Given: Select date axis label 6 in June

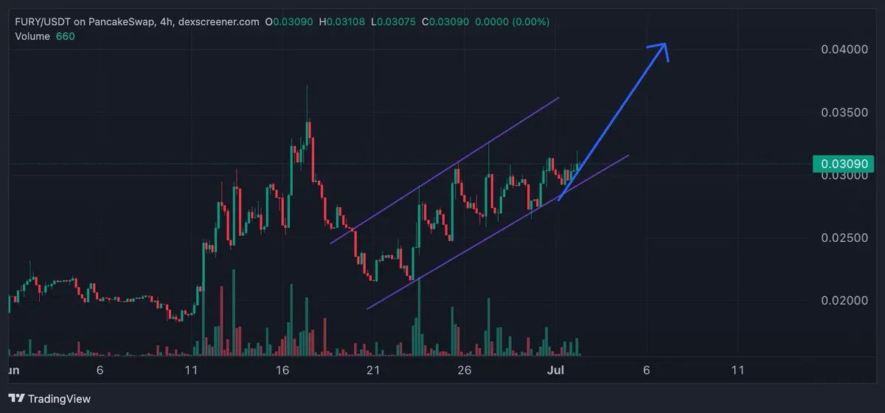Looking at the screenshot, I should 100,369.
